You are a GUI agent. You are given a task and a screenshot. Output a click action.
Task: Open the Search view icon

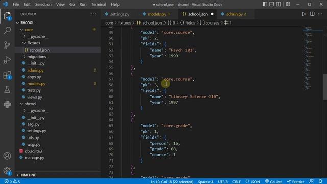pos(7,31)
